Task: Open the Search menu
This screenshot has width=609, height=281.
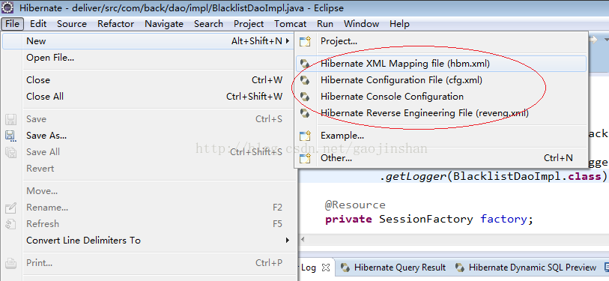Action: [x=208, y=24]
